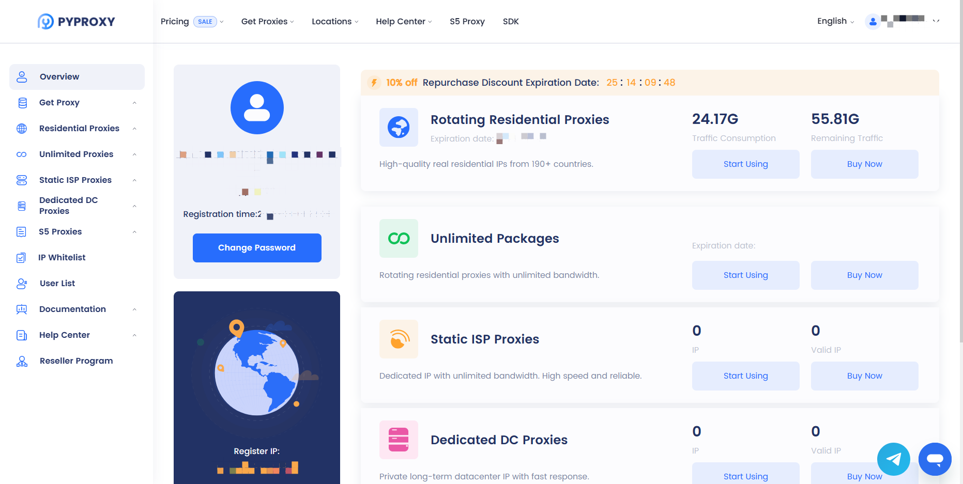Click the SALE badge next to Pricing

(205, 22)
